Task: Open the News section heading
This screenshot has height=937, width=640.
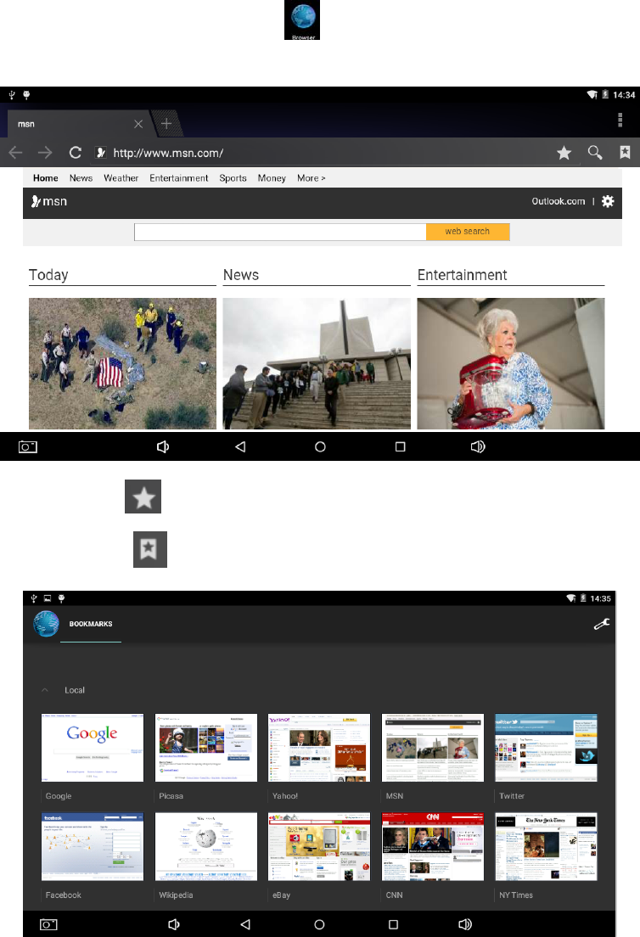Action: [x=241, y=275]
